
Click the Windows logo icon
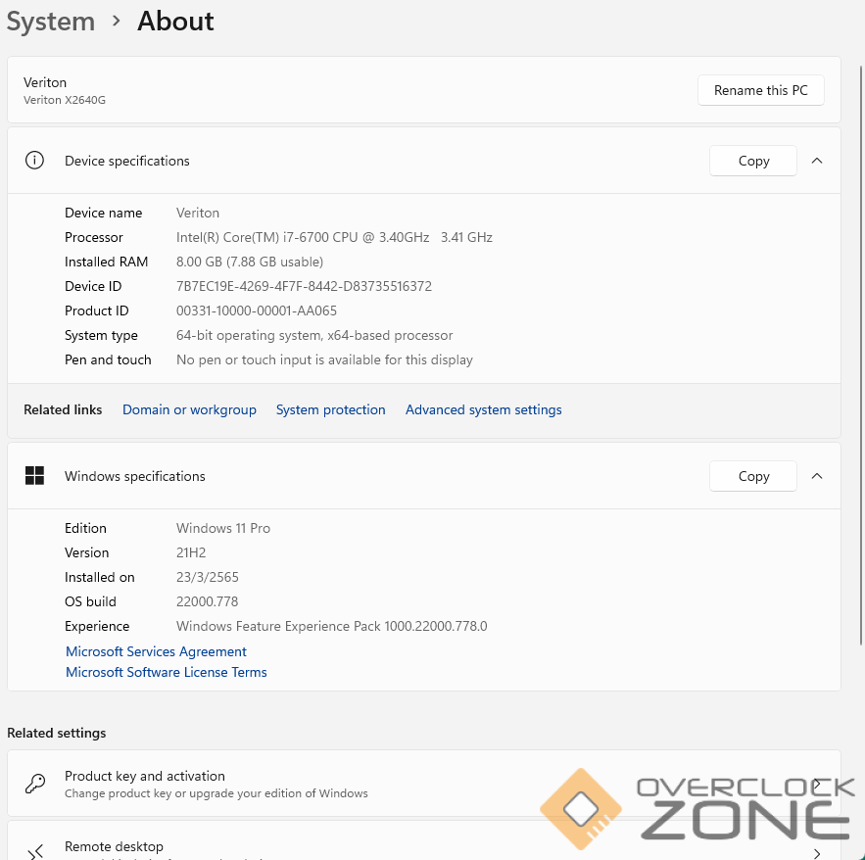34,476
